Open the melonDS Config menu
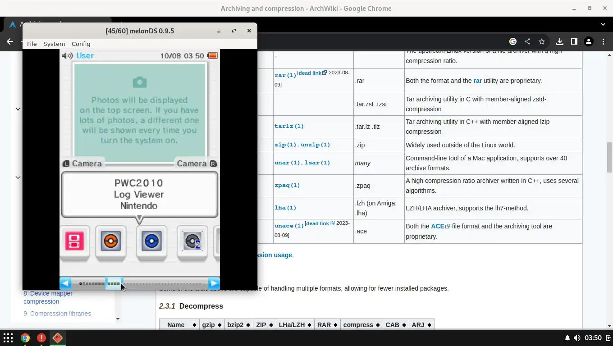The image size is (613, 346). (81, 44)
